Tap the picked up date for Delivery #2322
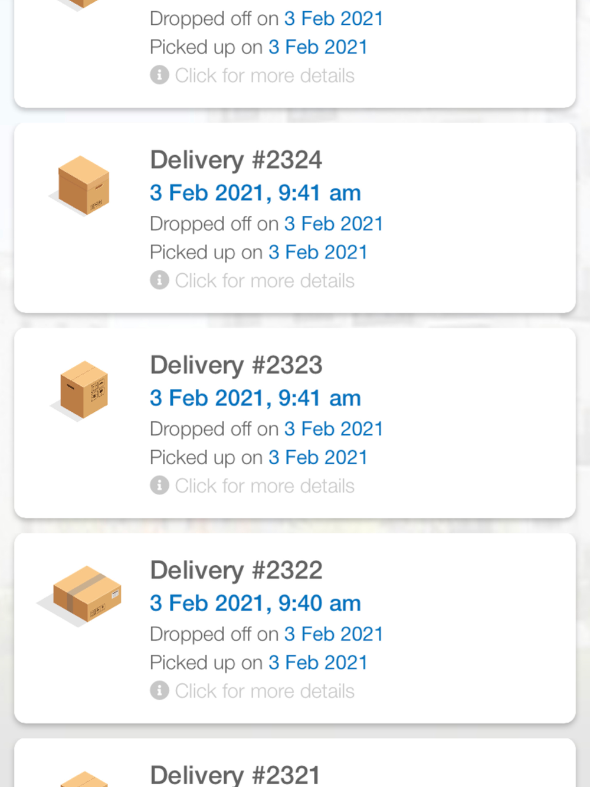 (x=318, y=663)
